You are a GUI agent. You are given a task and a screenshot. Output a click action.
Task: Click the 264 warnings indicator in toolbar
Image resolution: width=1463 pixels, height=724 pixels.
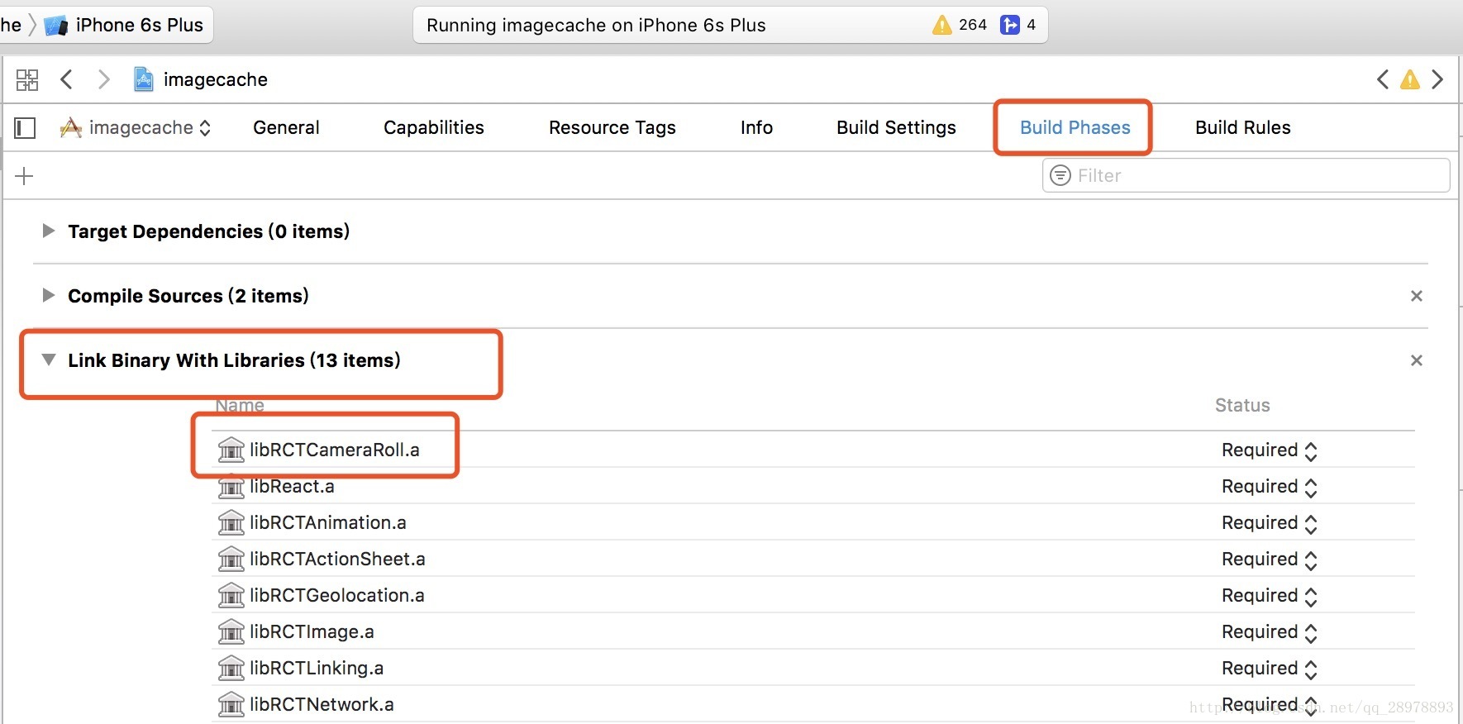click(960, 25)
